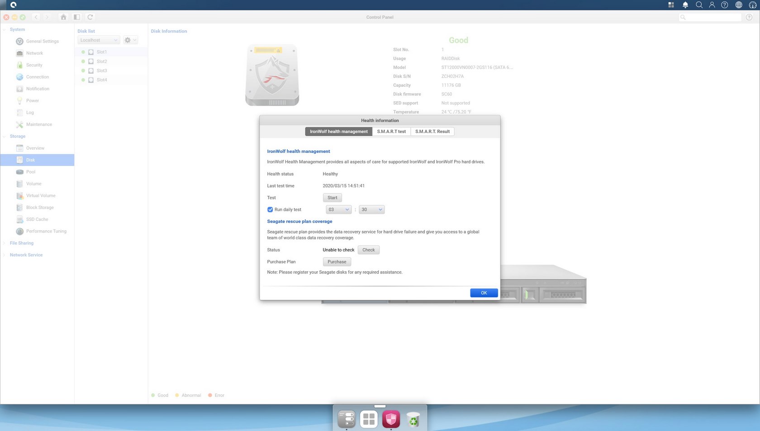The width and height of the screenshot is (760, 431).
Task: Select Slot2 in the disk list
Action: 111,62
